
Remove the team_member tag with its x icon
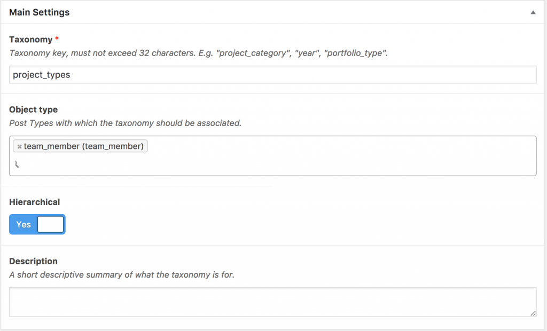click(x=20, y=146)
